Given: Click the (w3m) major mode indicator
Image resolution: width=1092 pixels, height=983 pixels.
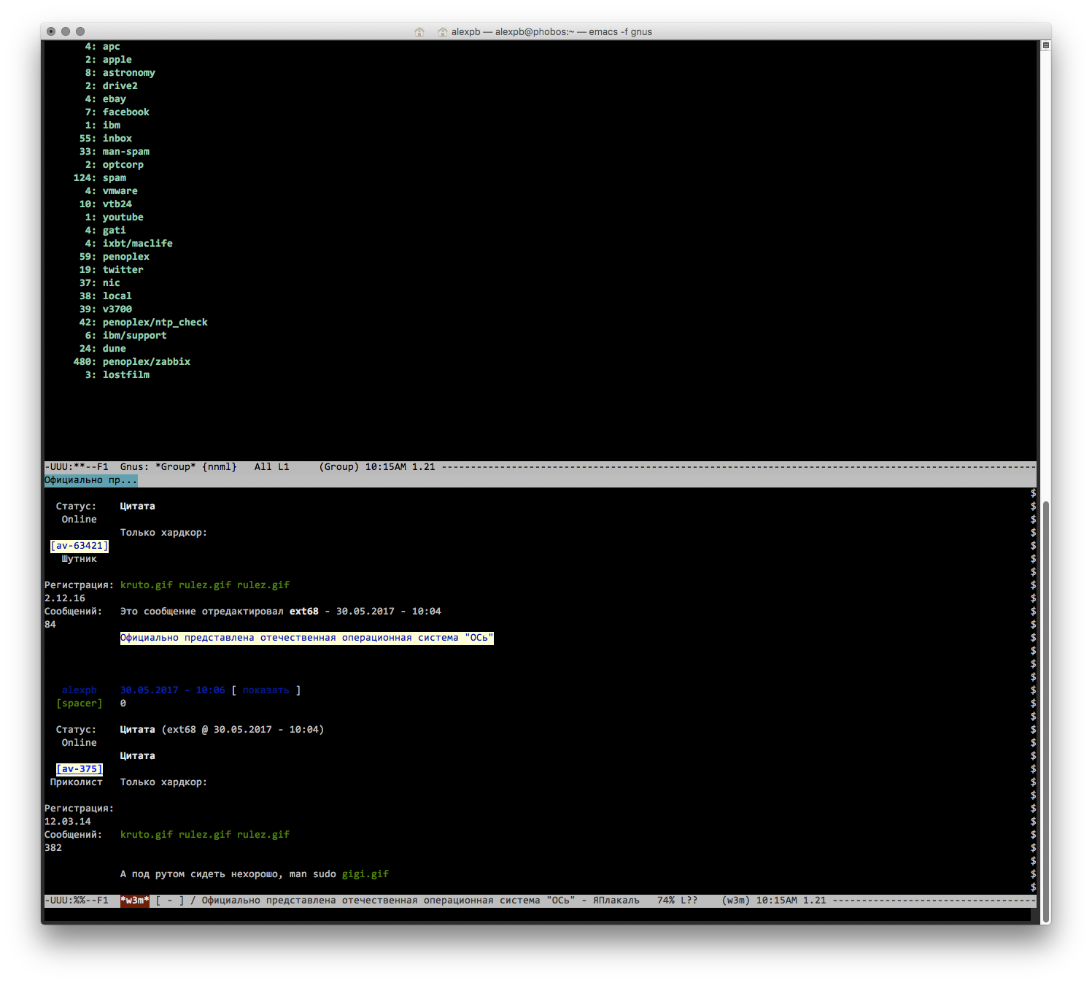Looking at the screenshot, I should [x=736, y=901].
